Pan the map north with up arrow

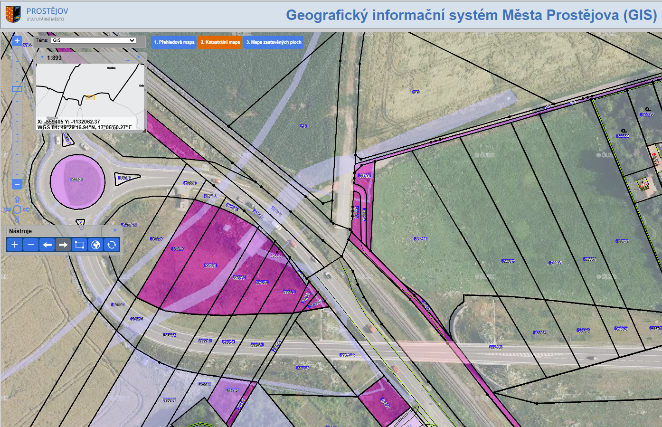point(17,200)
